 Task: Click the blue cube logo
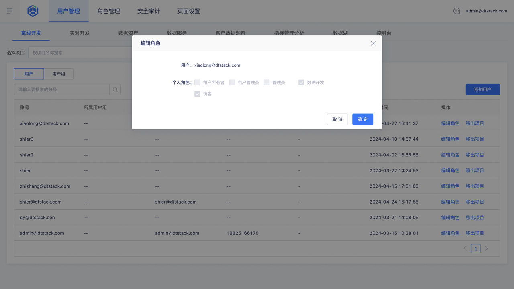(x=33, y=11)
